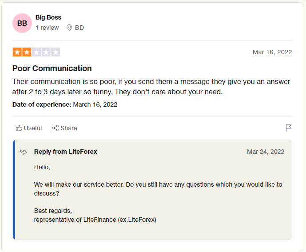Flag this review with the flag icon
Viewport: 306px width, 252px height.
289,128
